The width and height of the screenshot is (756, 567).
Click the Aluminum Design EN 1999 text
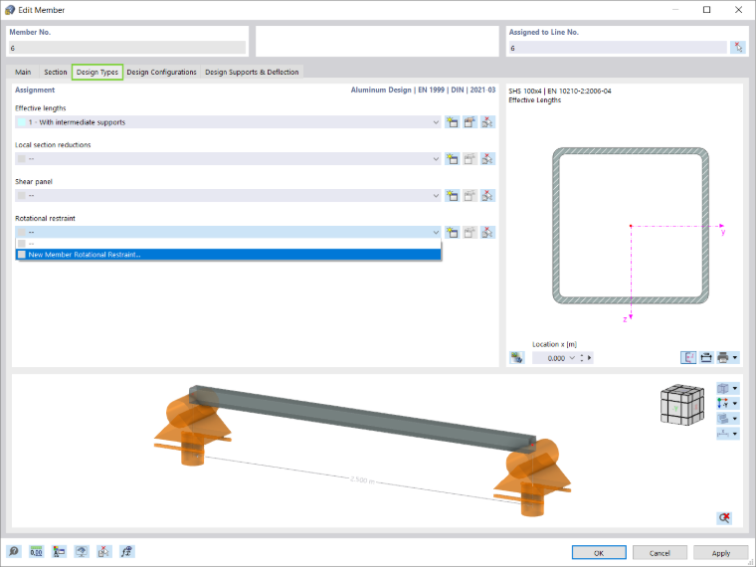[x=423, y=90]
